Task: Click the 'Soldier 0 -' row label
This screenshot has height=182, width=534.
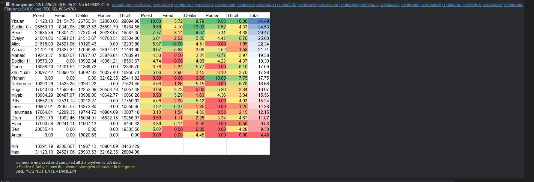Action: pos(21,27)
